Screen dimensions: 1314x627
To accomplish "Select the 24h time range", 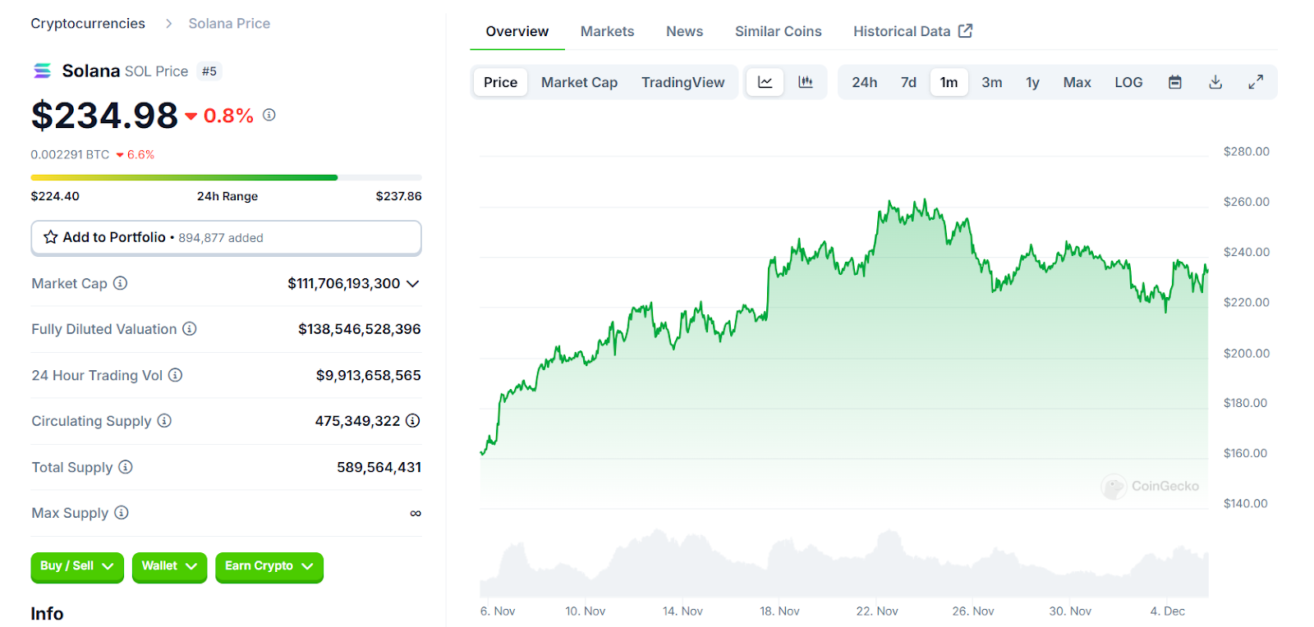I will (864, 82).
